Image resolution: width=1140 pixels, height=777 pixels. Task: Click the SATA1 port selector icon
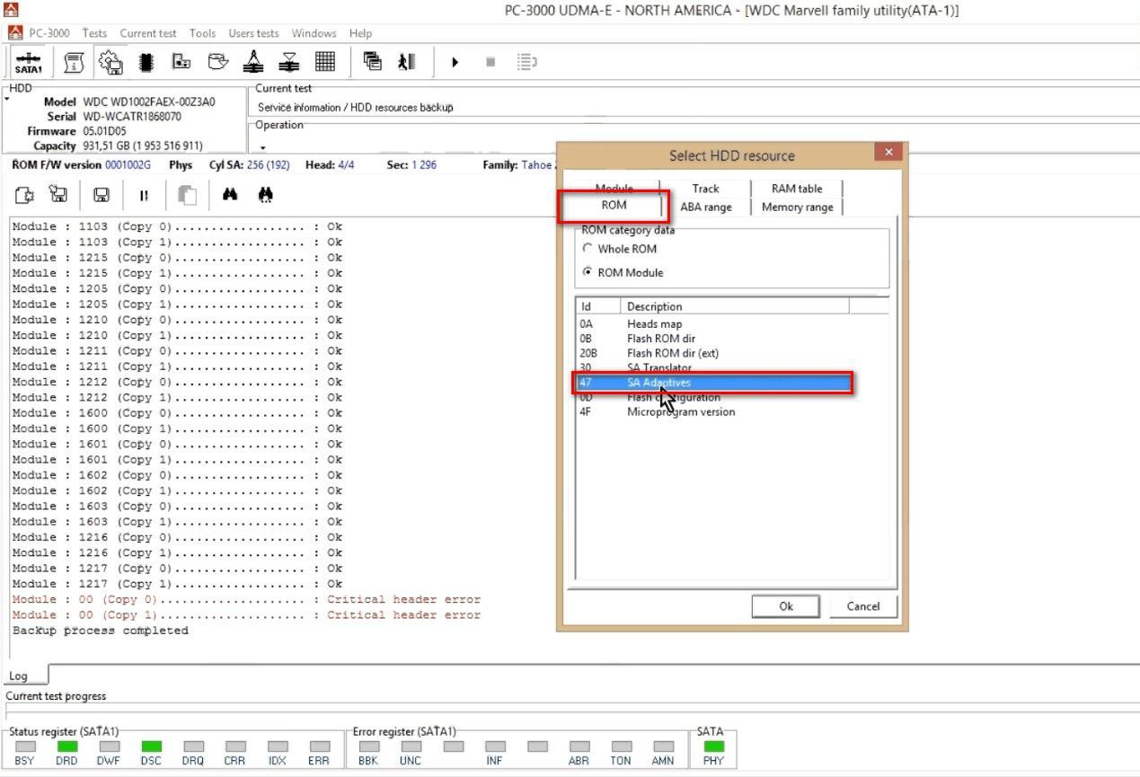[x=28, y=62]
